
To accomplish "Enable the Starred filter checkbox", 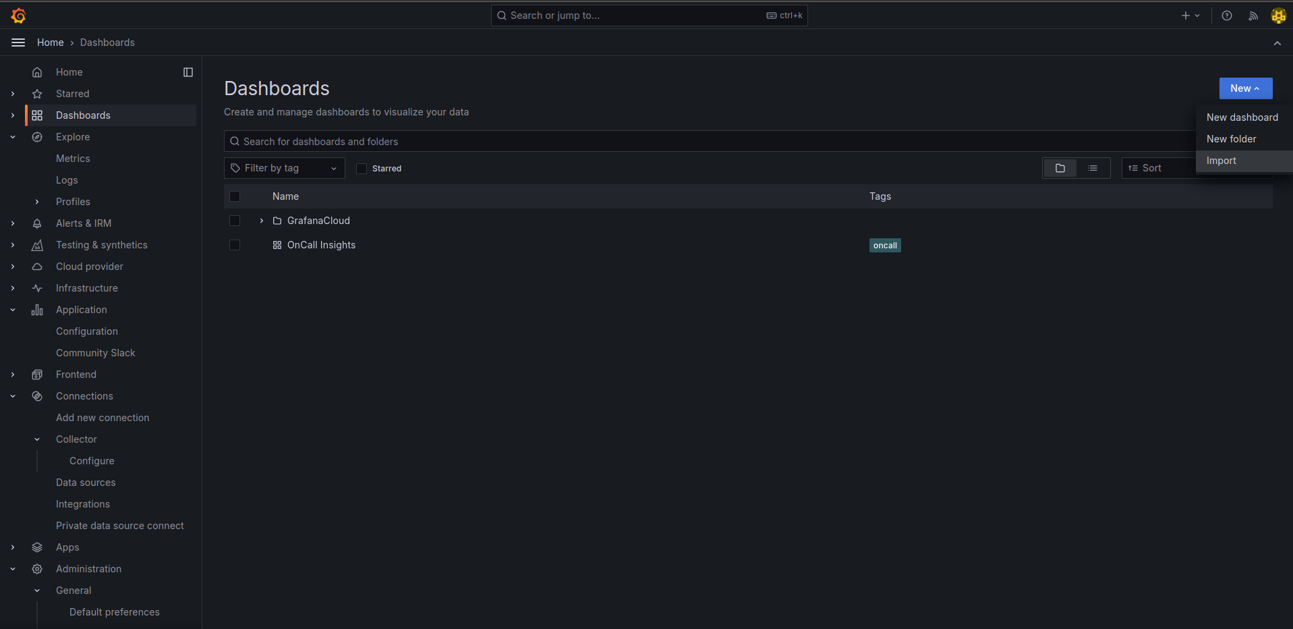I will [x=362, y=169].
